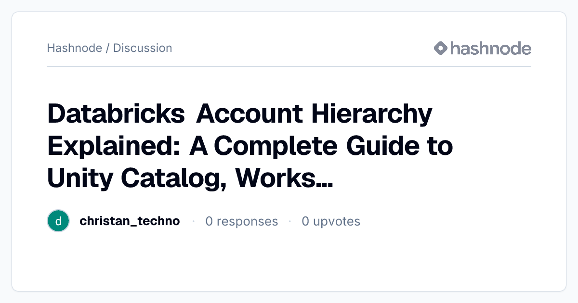Image resolution: width=578 pixels, height=303 pixels.
Task: Click the dot separator before 0 responses
Action: tap(193, 221)
